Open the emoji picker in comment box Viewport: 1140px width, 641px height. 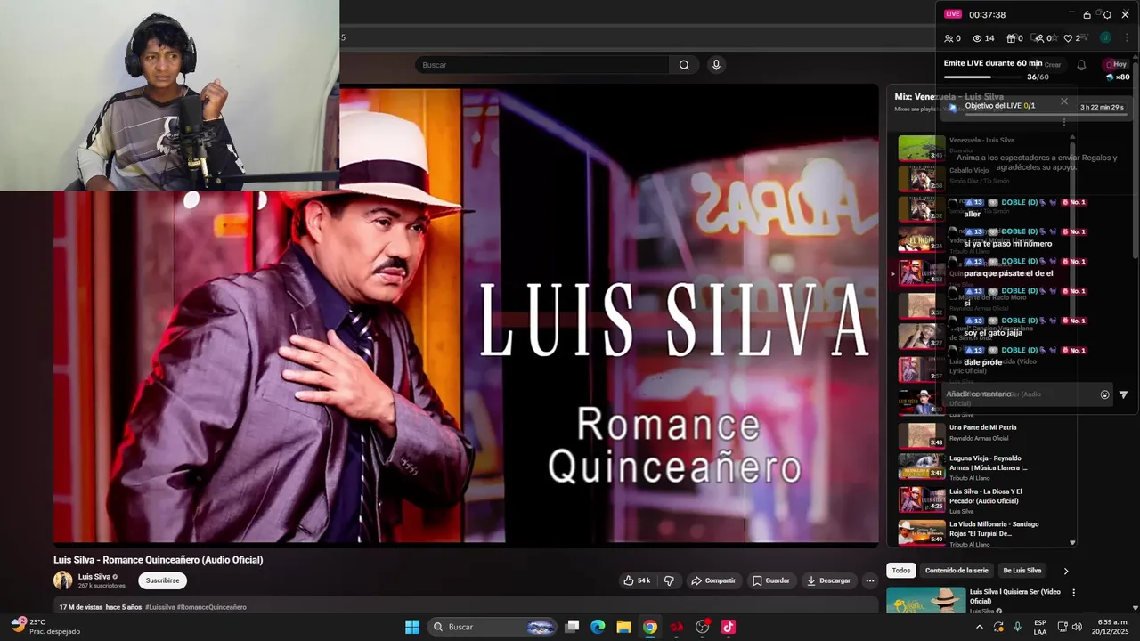click(1104, 394)
